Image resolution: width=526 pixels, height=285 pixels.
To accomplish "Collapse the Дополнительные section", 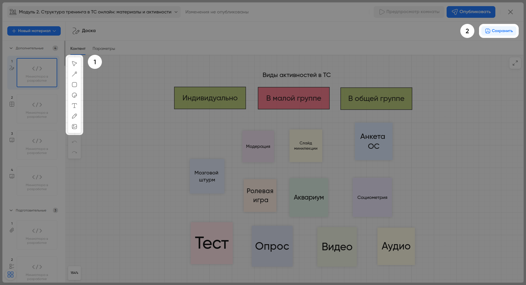I will pyautogui.click(x=11, y=48).
